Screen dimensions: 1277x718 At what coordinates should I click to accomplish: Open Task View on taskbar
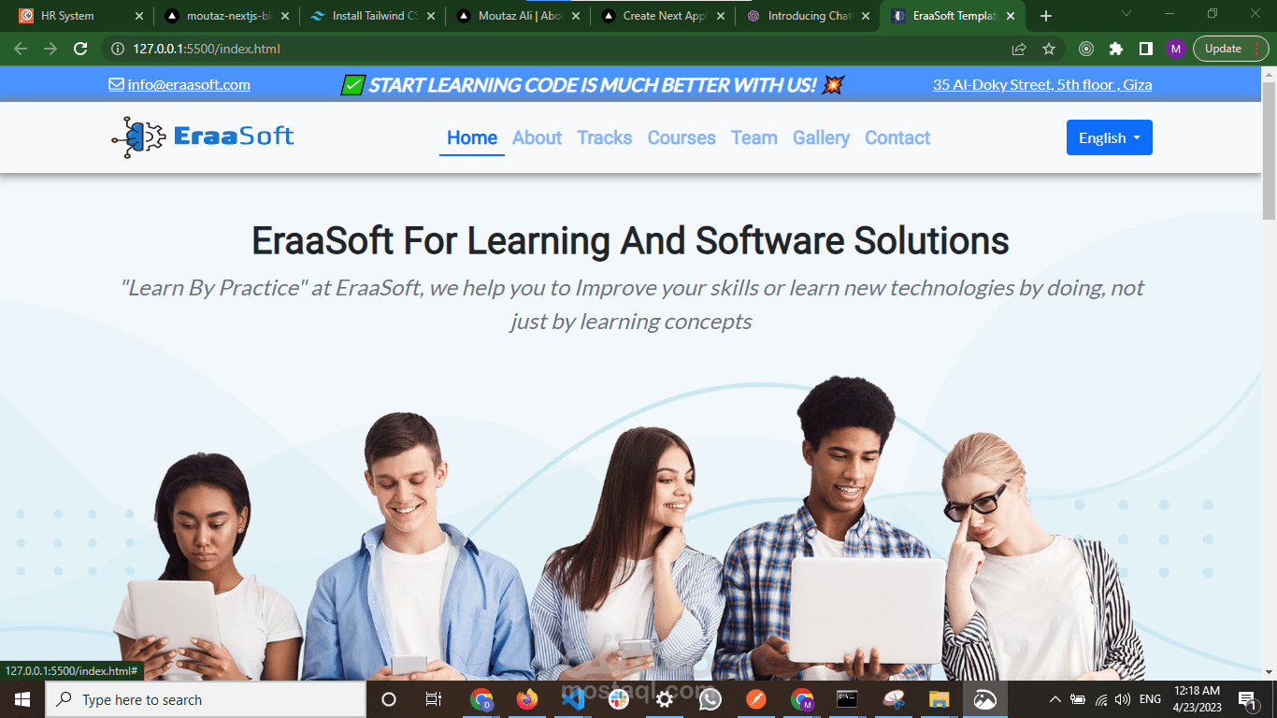[x=434, y=699]
